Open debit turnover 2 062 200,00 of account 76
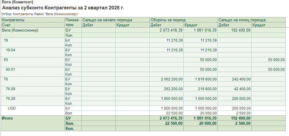 172,79
